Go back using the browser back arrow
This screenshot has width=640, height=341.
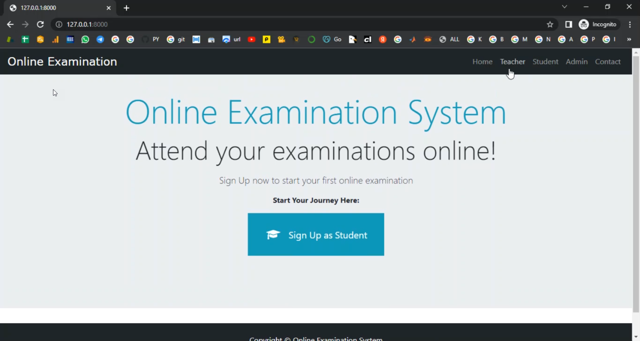[10, 24]
